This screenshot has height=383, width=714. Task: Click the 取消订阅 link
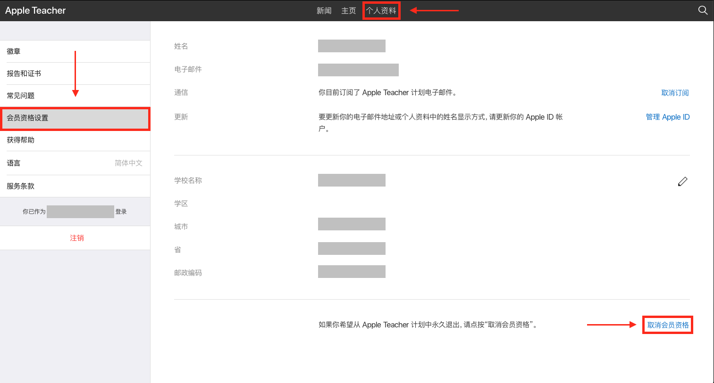tap(675, 93)
